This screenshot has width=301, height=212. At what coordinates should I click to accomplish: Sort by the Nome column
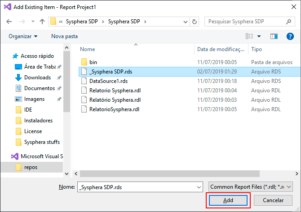click(88, 49)
